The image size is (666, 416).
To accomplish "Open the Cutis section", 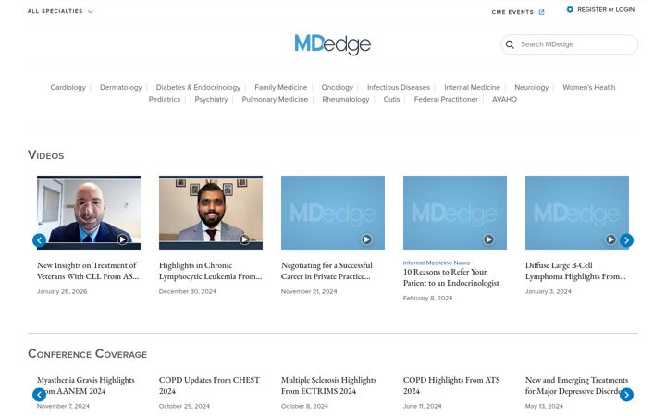I will [391, 99].
